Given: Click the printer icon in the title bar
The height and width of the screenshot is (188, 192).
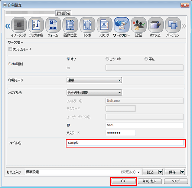Looking at the screenshot, I should (x=5, y=5).
